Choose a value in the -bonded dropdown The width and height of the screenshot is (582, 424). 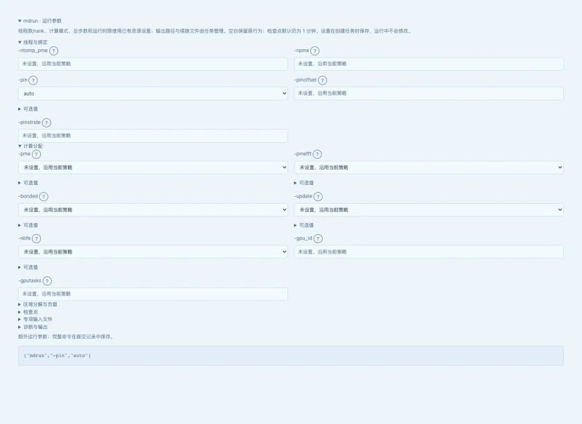coord(153,210)
